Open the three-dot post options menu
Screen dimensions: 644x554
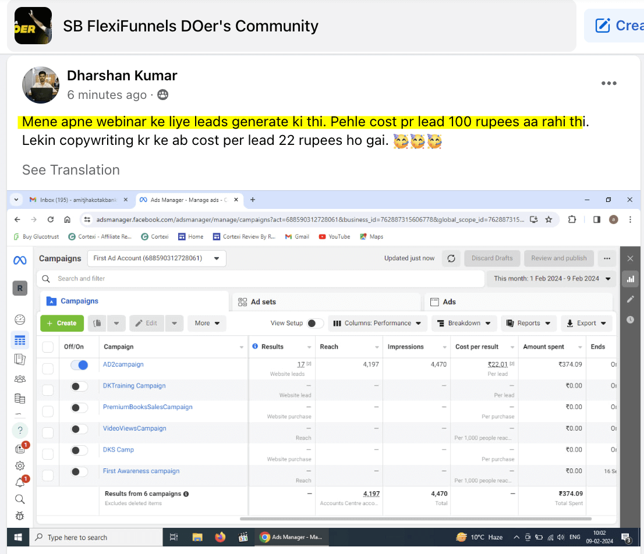(x=608, y=83)
